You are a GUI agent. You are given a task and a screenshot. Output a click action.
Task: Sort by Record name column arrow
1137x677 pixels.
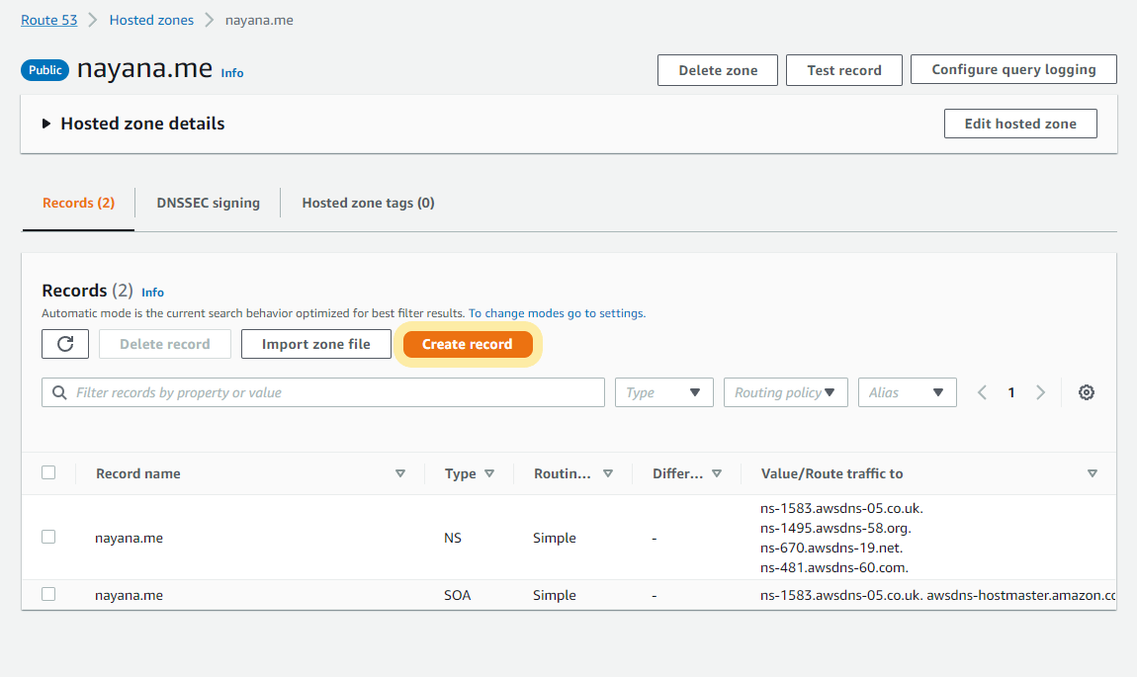tap(400, 473)
